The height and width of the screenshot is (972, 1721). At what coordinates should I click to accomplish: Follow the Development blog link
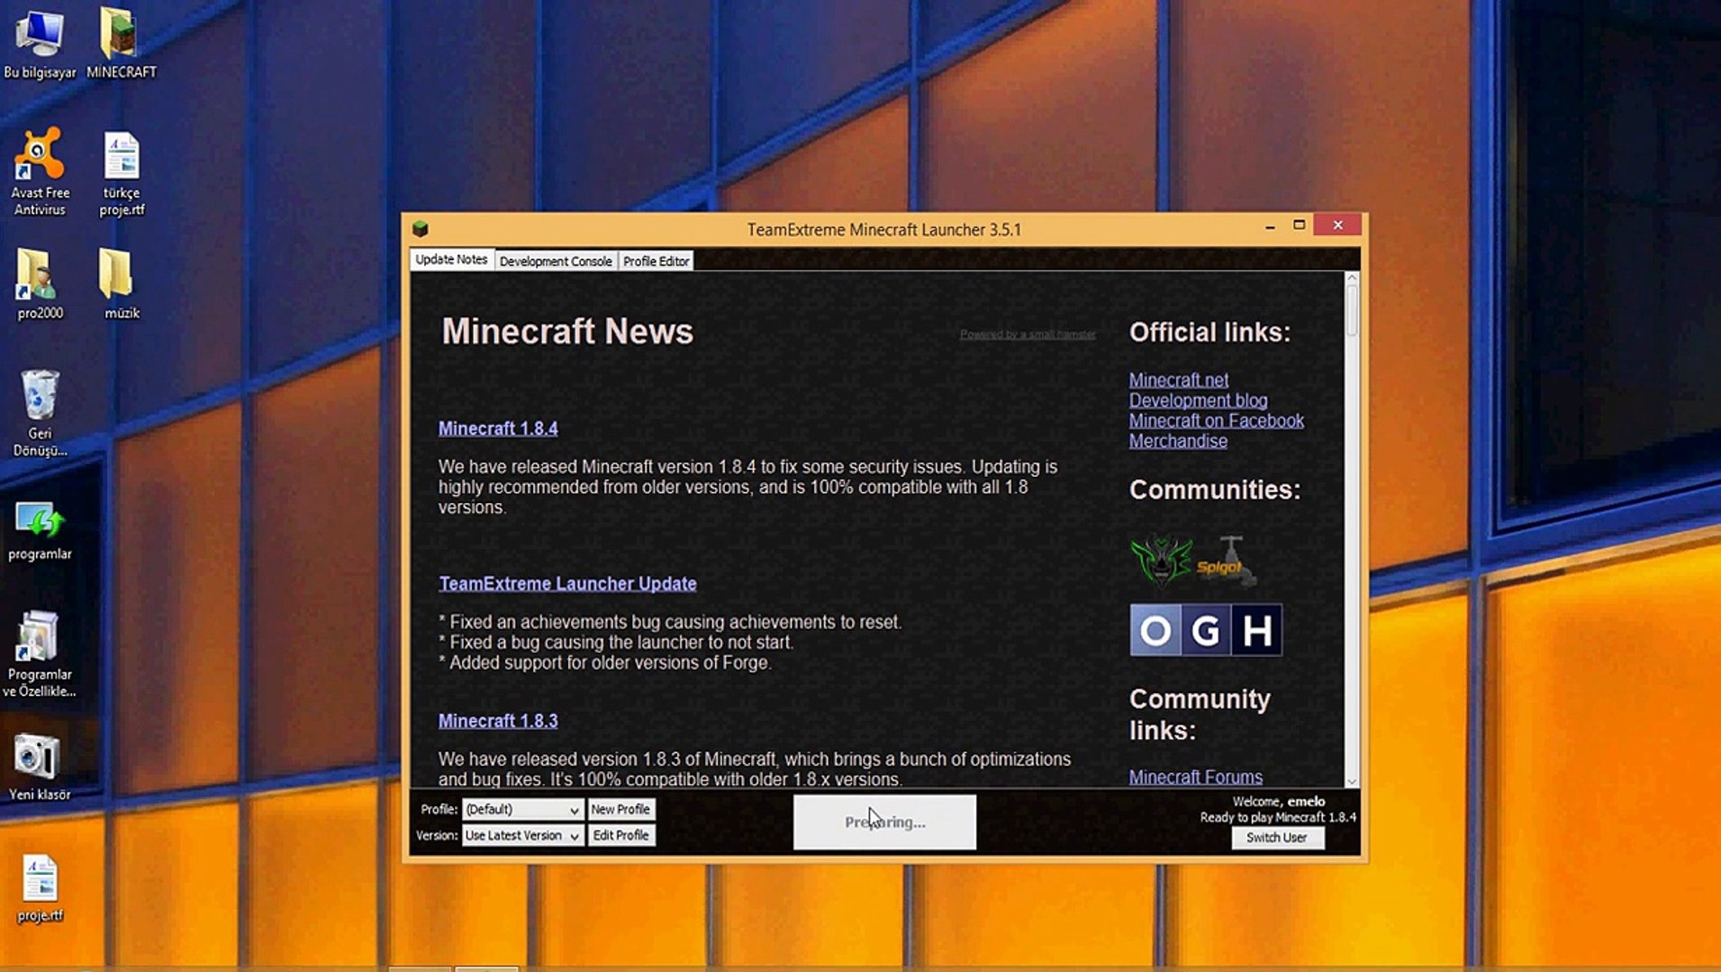(x=1198, y=400)
